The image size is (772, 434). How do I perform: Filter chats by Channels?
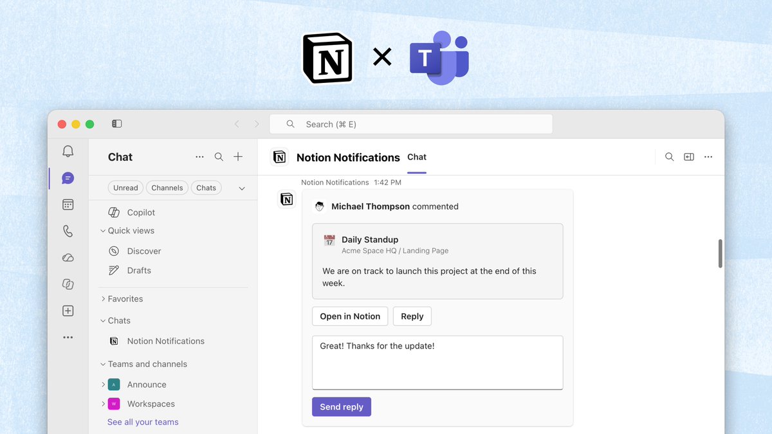coord(167,188)
